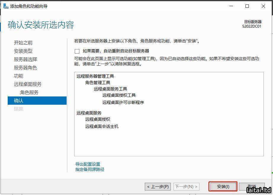Select 安装类型 step in the sidebar
This screenshot has height=195, width=273.
23,51
